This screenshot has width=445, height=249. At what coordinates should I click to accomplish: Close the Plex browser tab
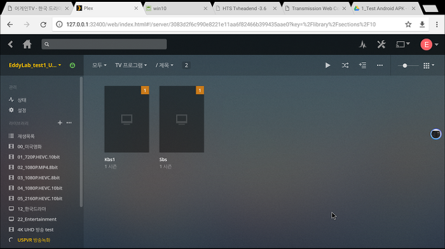point(136,8)
